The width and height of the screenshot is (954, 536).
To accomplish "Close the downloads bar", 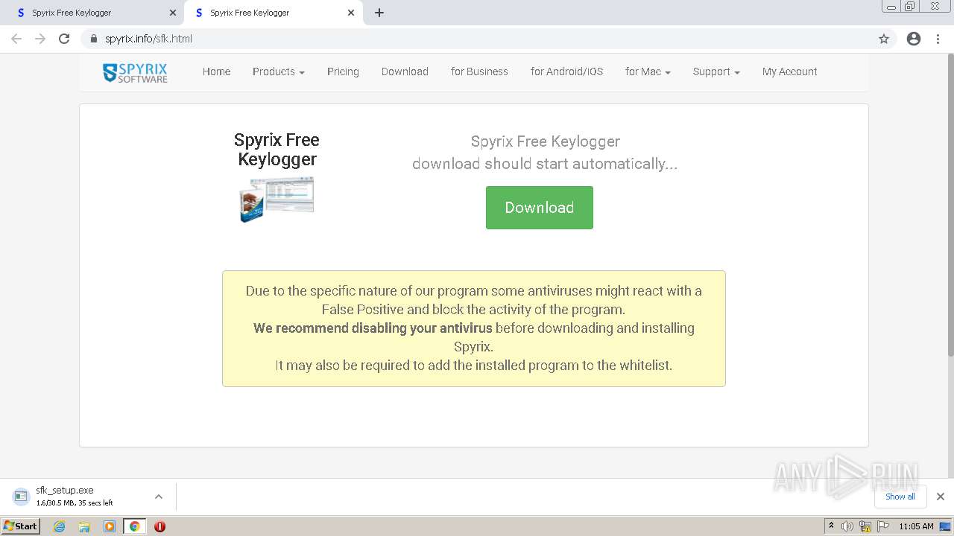I will (x=941, y=497).
